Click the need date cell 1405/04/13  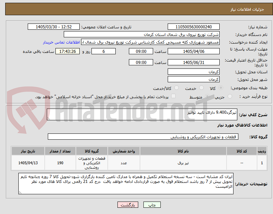(x=28, y=163)
